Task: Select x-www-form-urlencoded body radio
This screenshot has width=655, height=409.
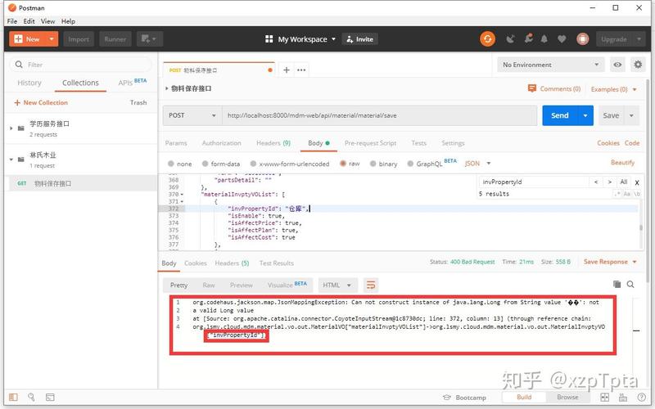Action: pyautogui.click(x=253, y=164)
